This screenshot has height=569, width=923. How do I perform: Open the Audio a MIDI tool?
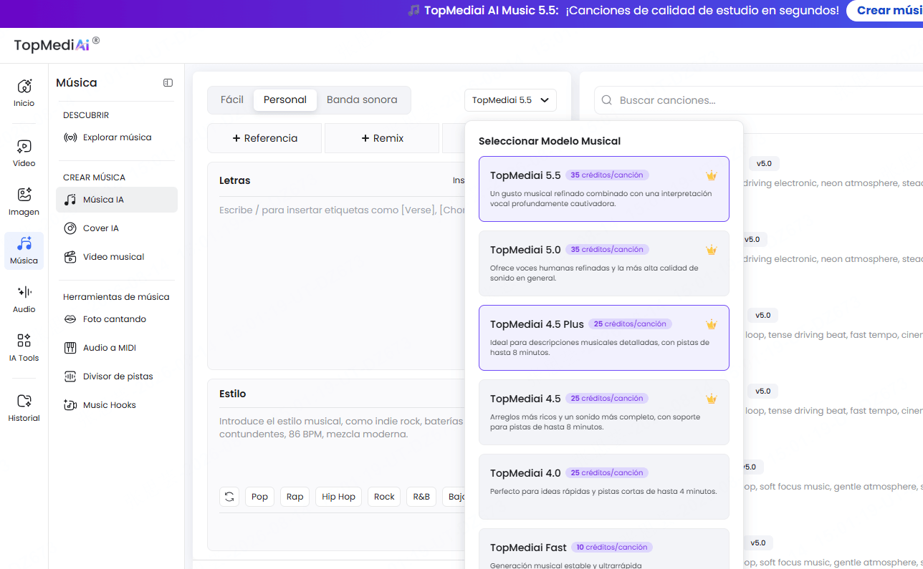click(x=117, y=348)
